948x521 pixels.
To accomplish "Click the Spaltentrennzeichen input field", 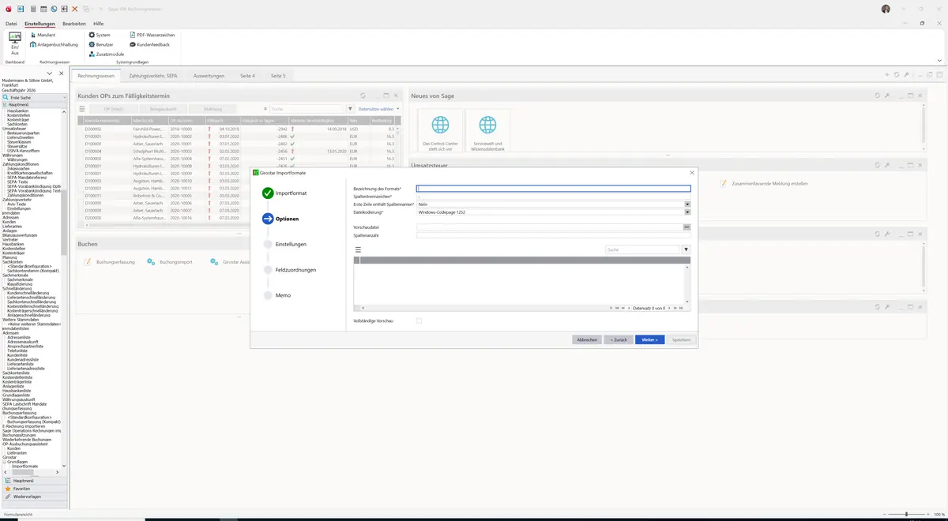I will [x=553, y=197].
